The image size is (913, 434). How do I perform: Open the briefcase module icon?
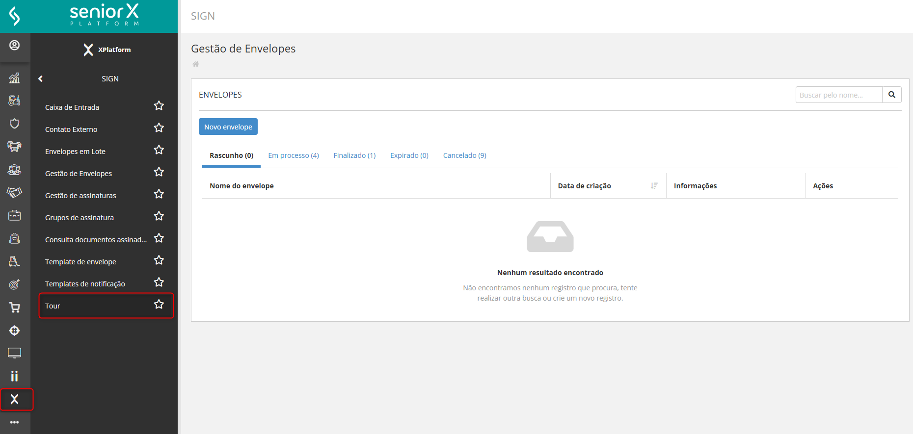click(x=15, y=215)
